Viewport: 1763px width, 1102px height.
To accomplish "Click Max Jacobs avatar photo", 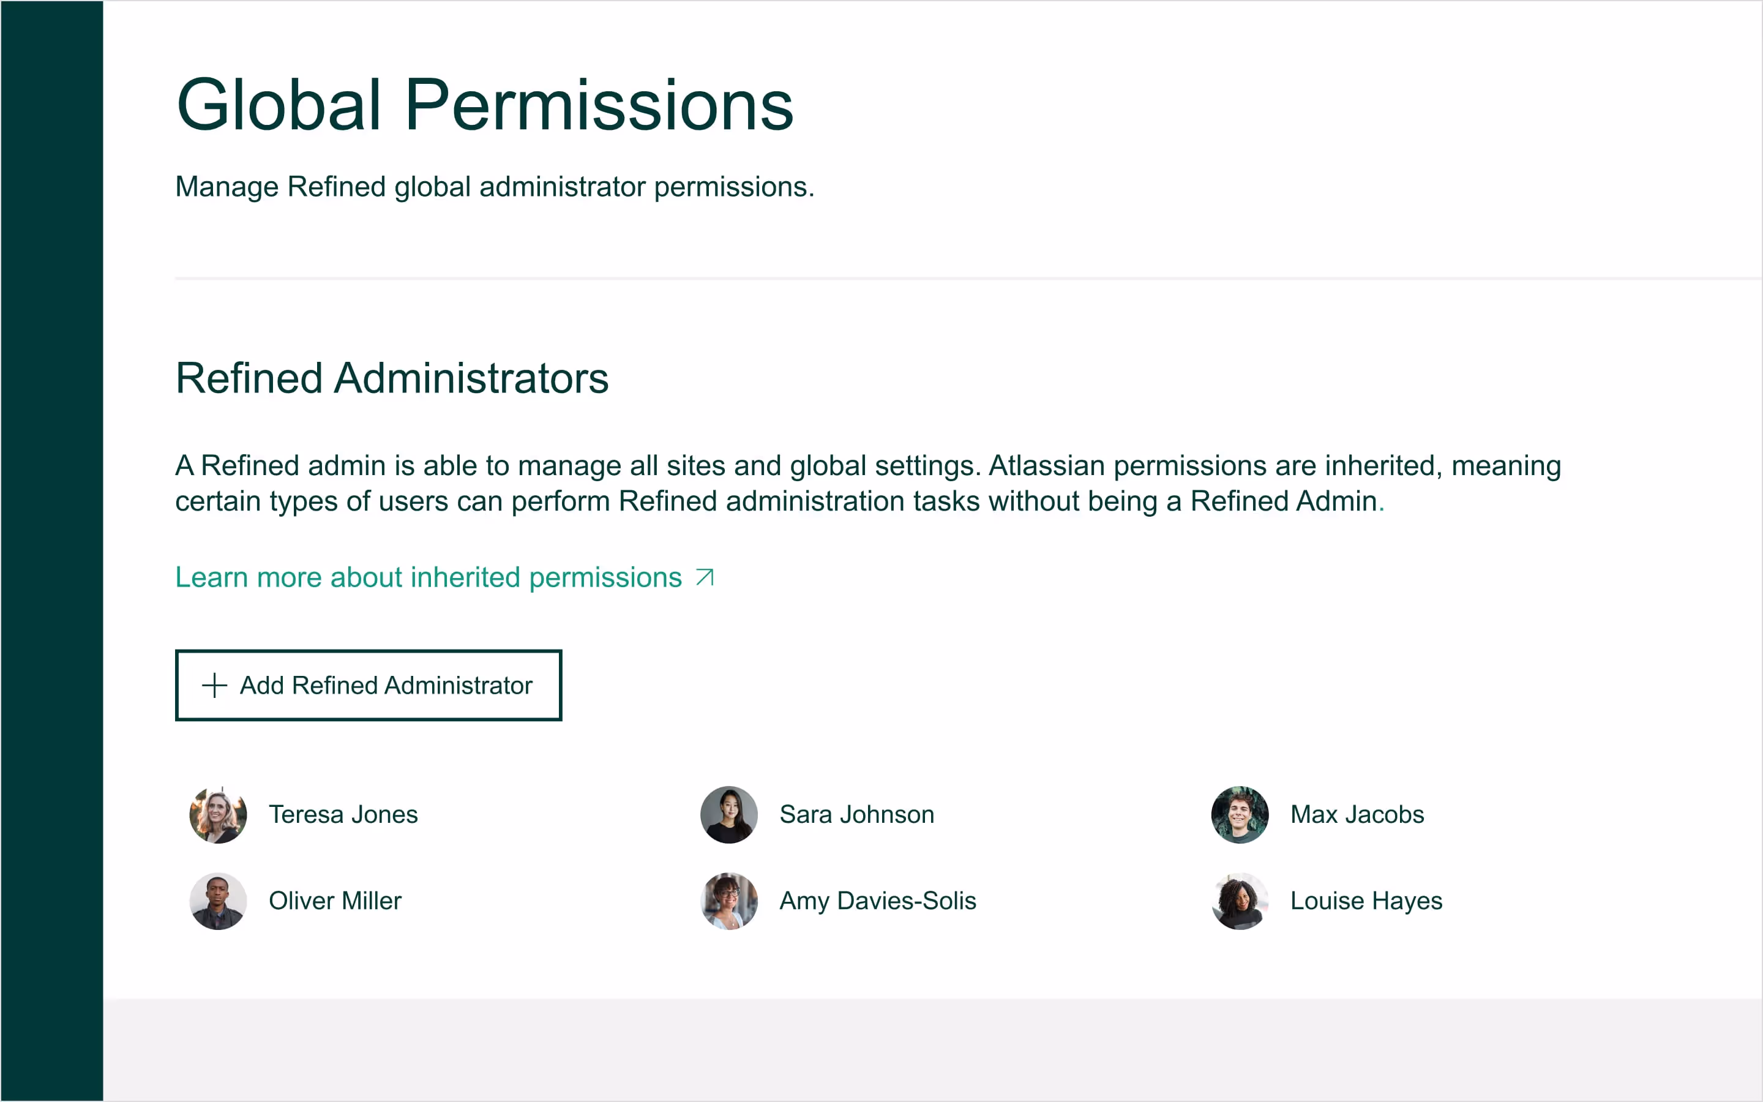I will [x=1239, y=814].
